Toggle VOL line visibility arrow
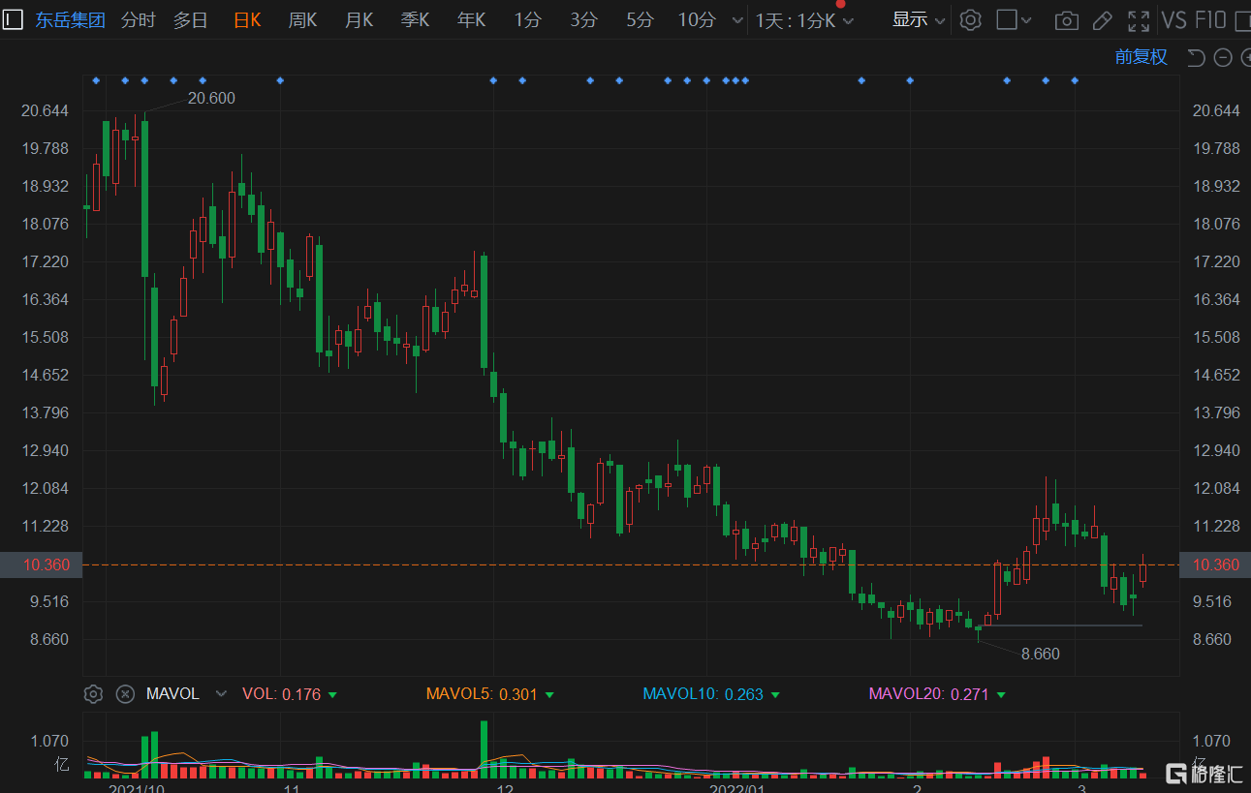The height and width of the screenshot is (793, 1251). (x=332, y=695)
